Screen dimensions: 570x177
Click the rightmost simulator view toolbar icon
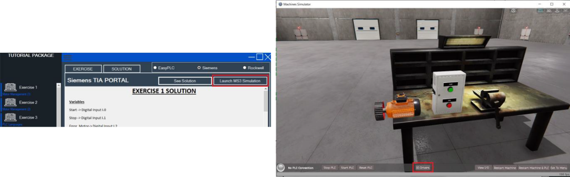click(566, 10)
